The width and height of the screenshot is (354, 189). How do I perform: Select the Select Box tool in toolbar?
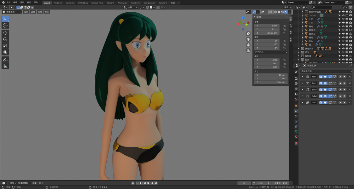pos(5,19)
